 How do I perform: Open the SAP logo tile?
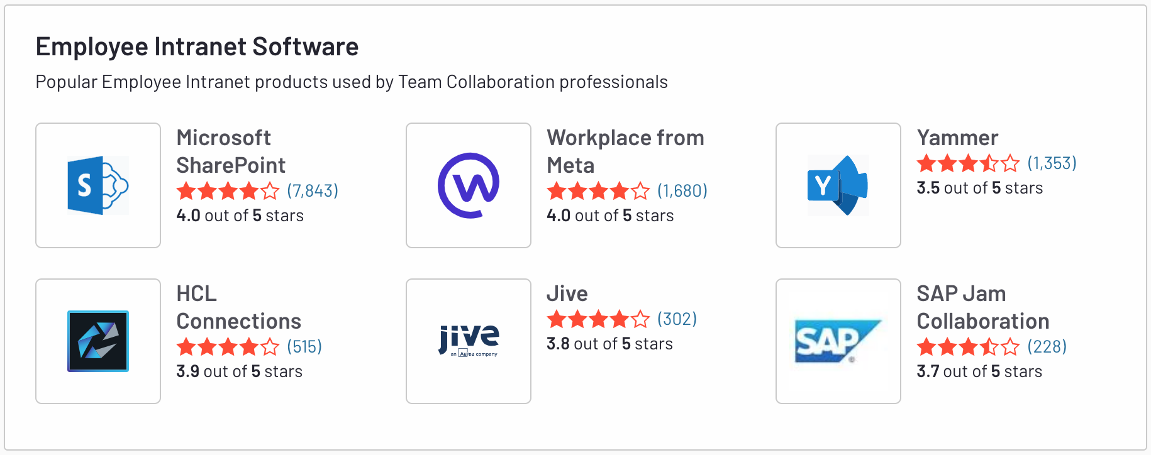pos(838,341)
